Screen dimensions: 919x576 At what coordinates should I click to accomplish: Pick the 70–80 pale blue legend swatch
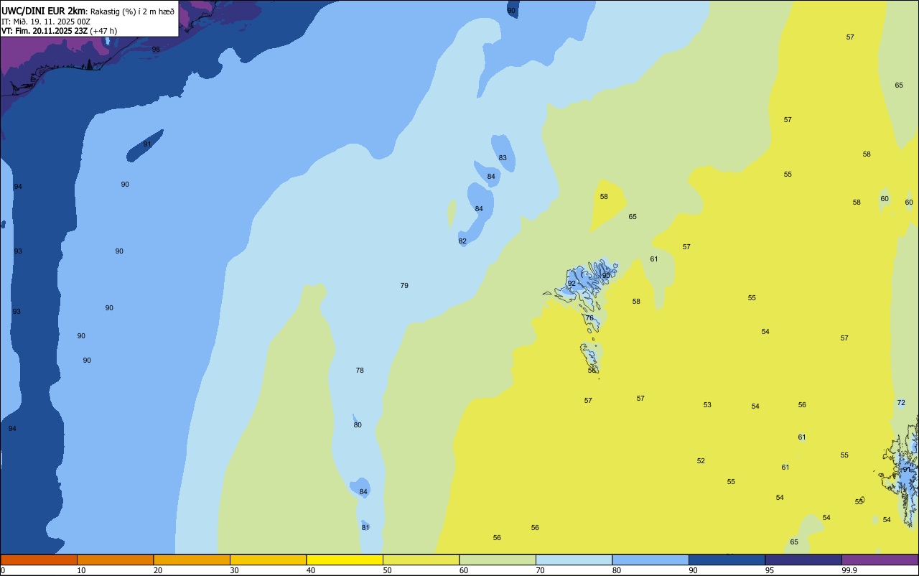[574, 559]
